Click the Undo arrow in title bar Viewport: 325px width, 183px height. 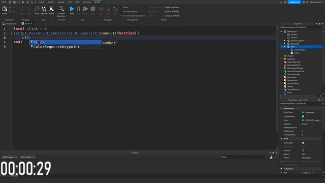pyautogui.click(x=31, y=2)
